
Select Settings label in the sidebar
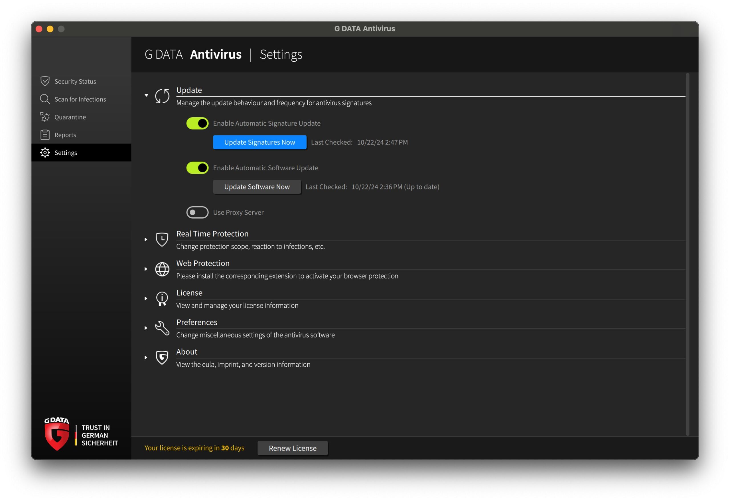point(66,153)
